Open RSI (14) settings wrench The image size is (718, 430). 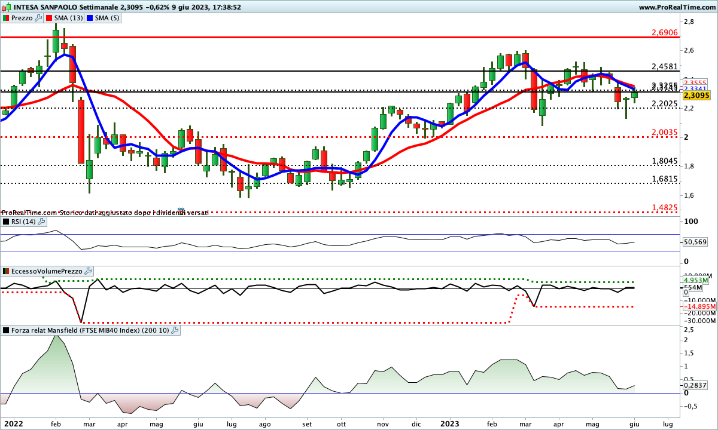coord(41,222)
